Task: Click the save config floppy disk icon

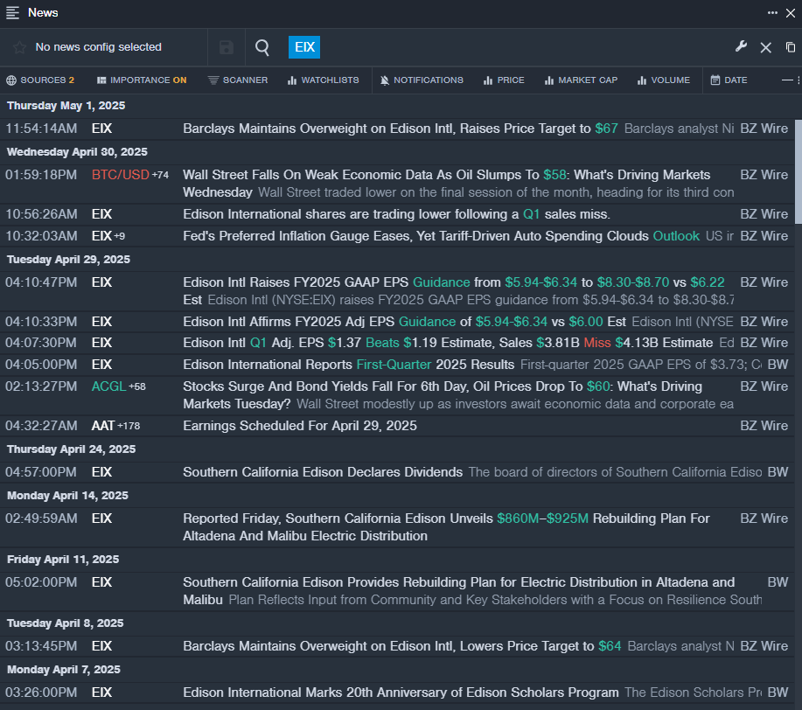Action: pyautogui.click(x=226, y=47)
